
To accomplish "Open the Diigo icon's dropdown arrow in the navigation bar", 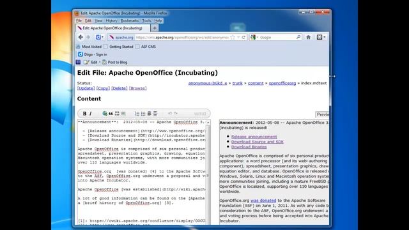I will (x=102, y=37).
